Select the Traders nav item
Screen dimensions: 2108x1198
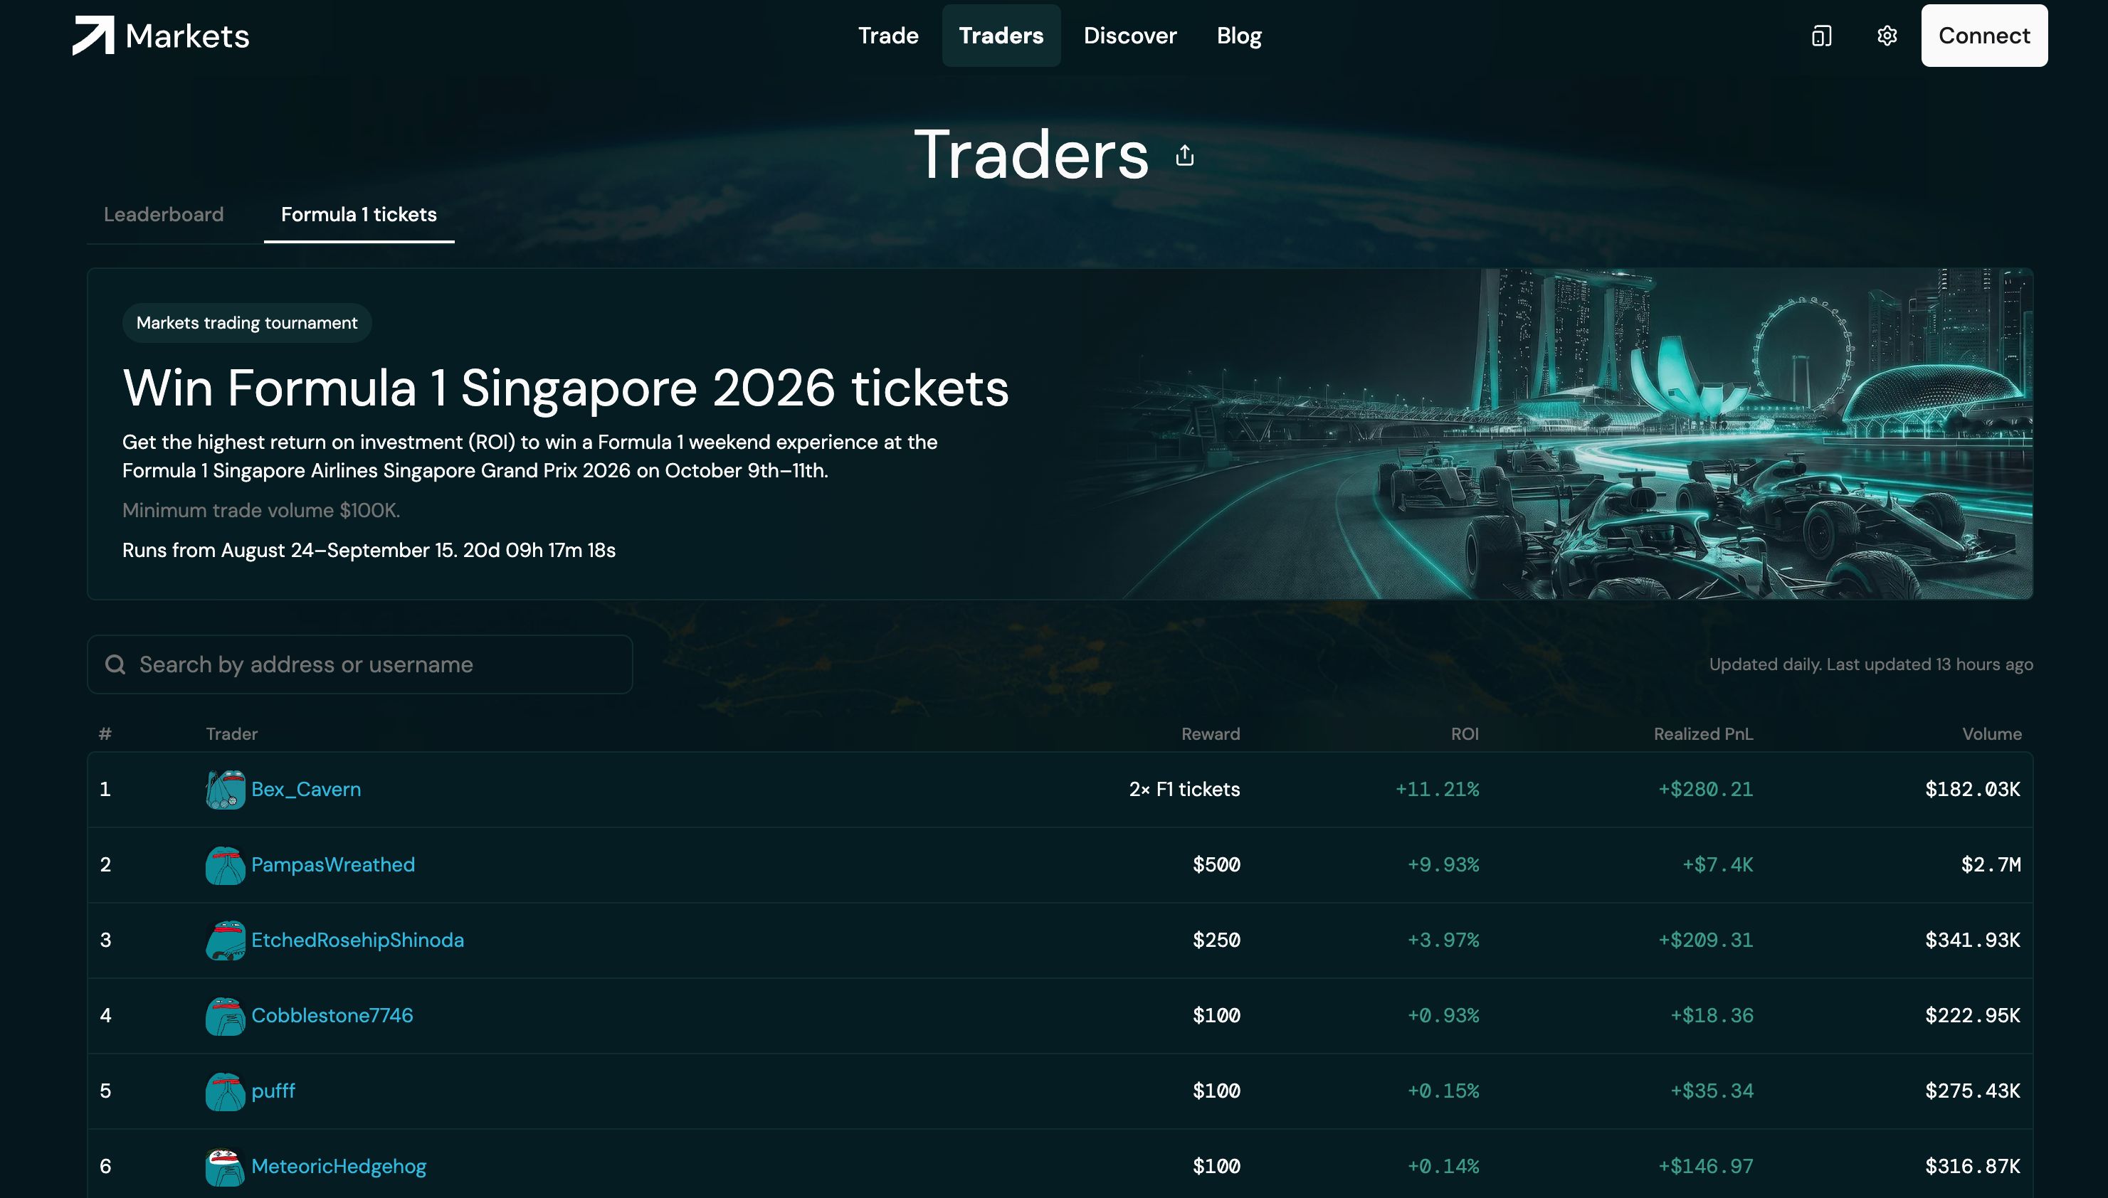[x=1001, y=36]
